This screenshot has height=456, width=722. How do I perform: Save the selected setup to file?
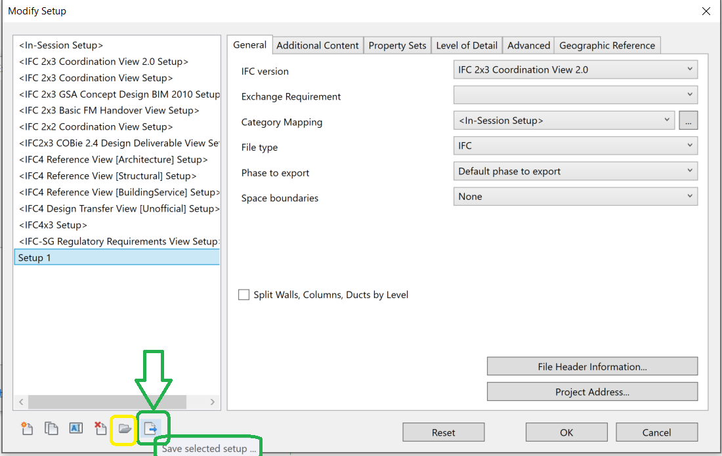pos(152,428)
